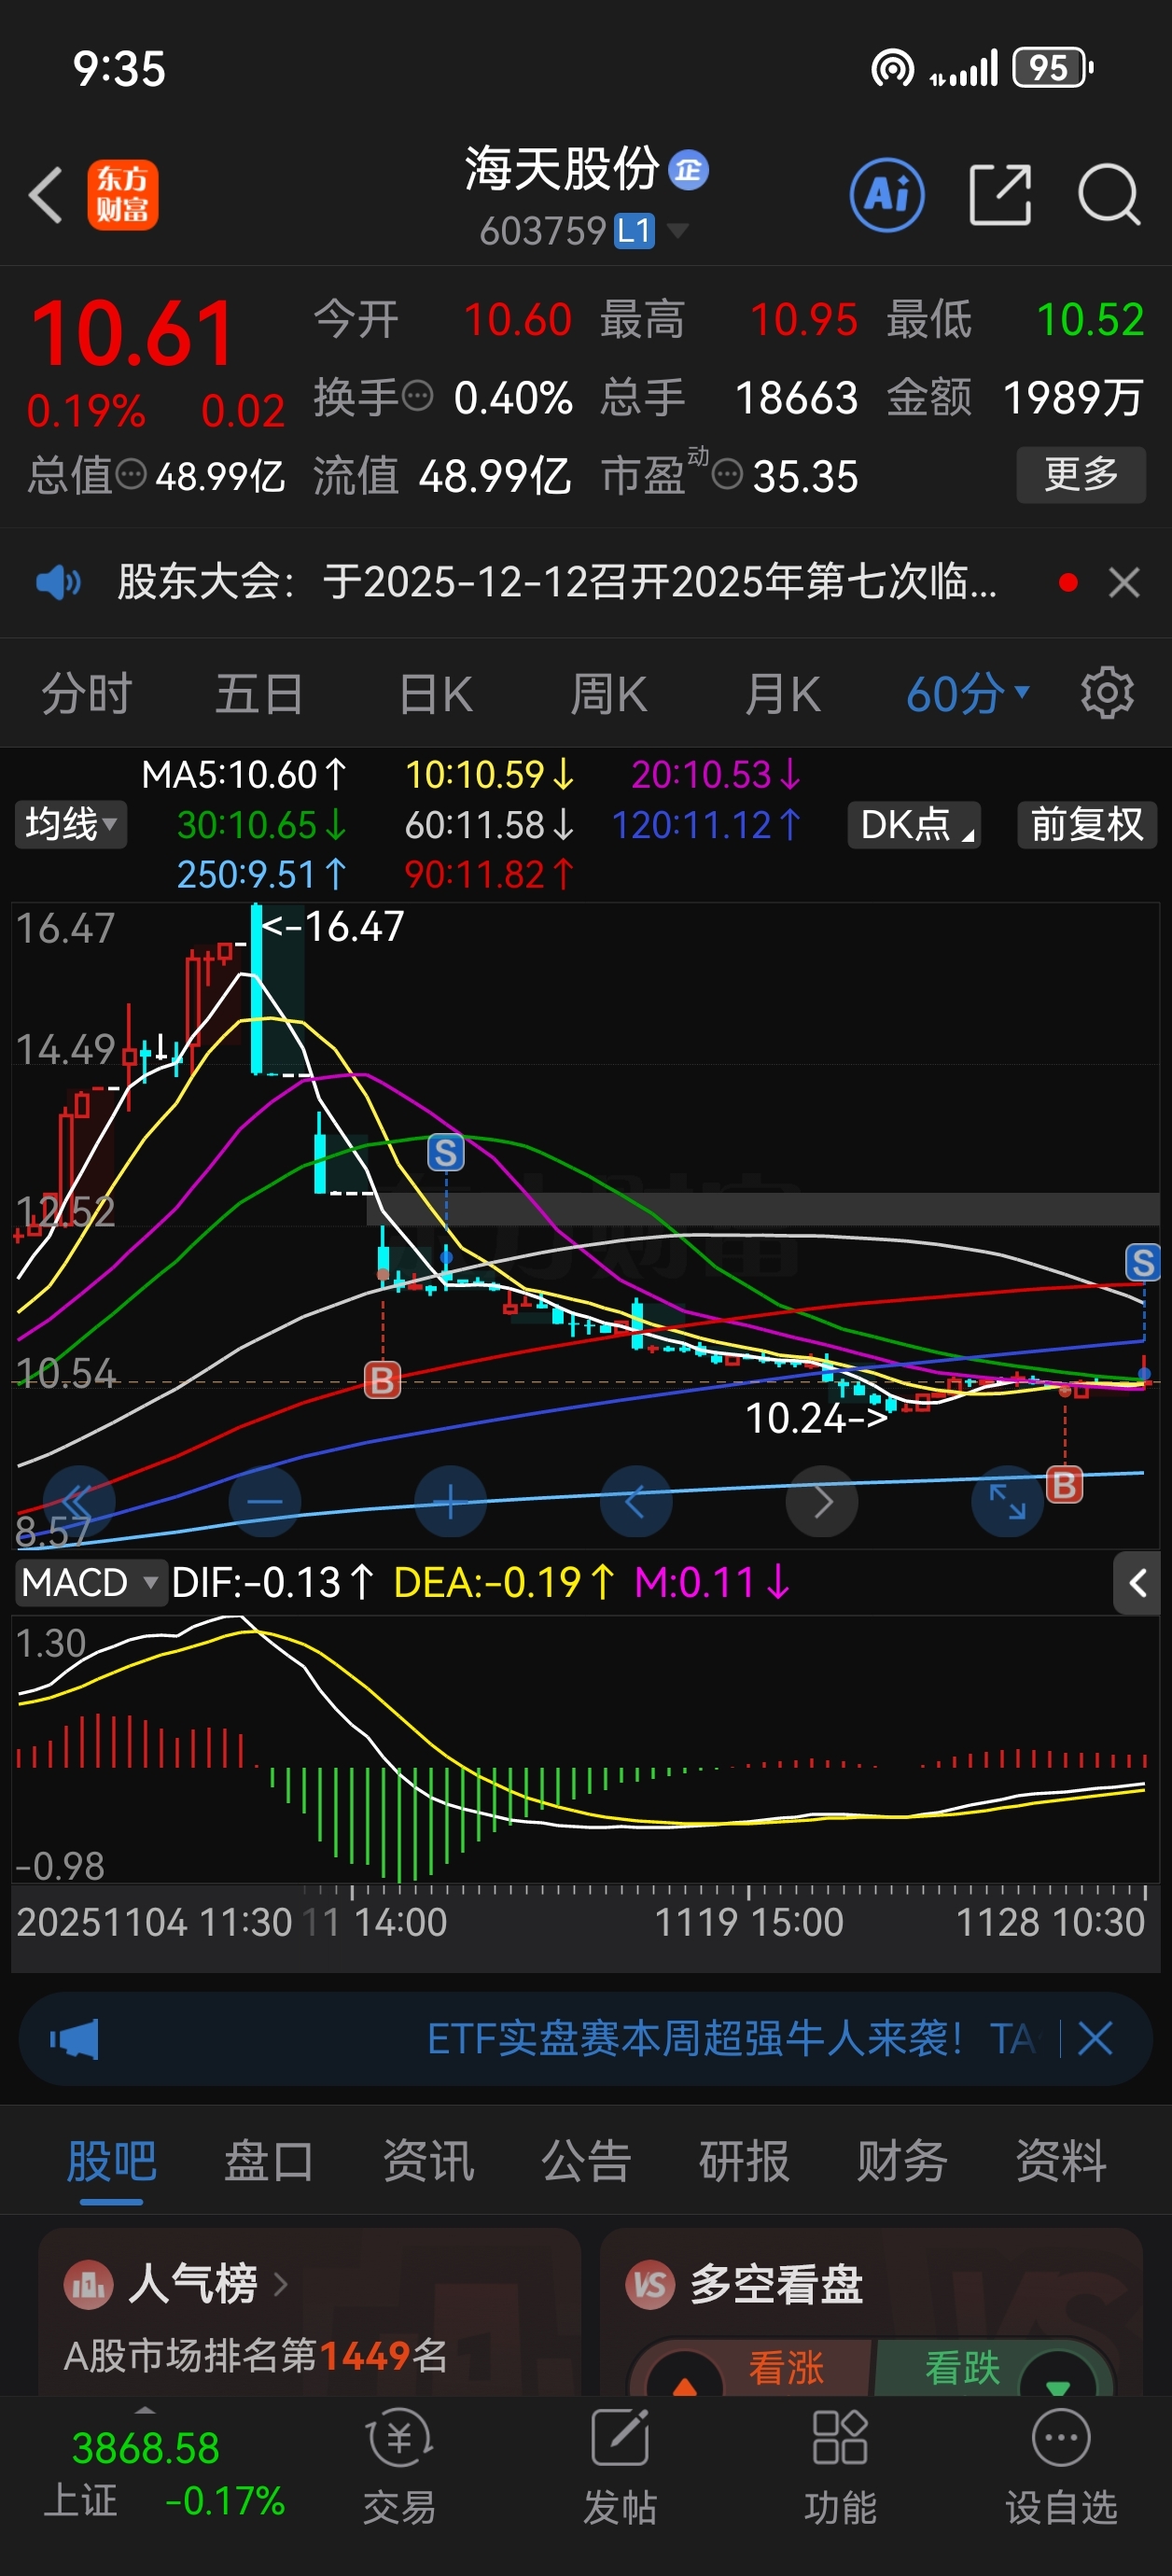This screenshot has width=1172, height=2576.
Task: Open 上证 index quote at bottom
Action: coord(164,2475)
